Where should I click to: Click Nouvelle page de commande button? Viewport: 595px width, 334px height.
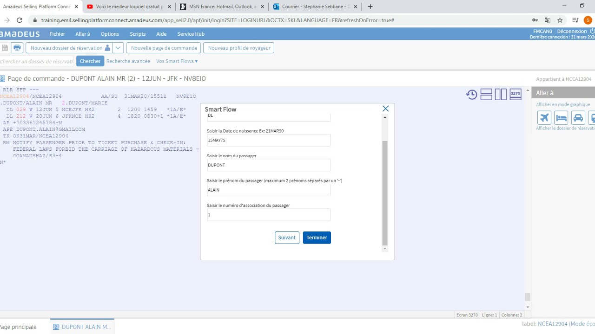(164, 48)
